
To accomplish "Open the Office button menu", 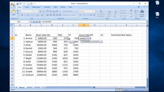I will [x=13, y=5].
